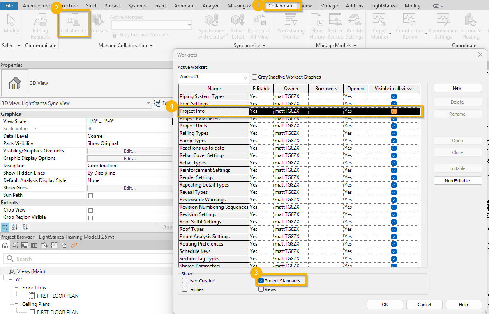The height and width of the screenshot is (314, 489).
Task: Open Coordination Review
Action: (x=410, y=26)
